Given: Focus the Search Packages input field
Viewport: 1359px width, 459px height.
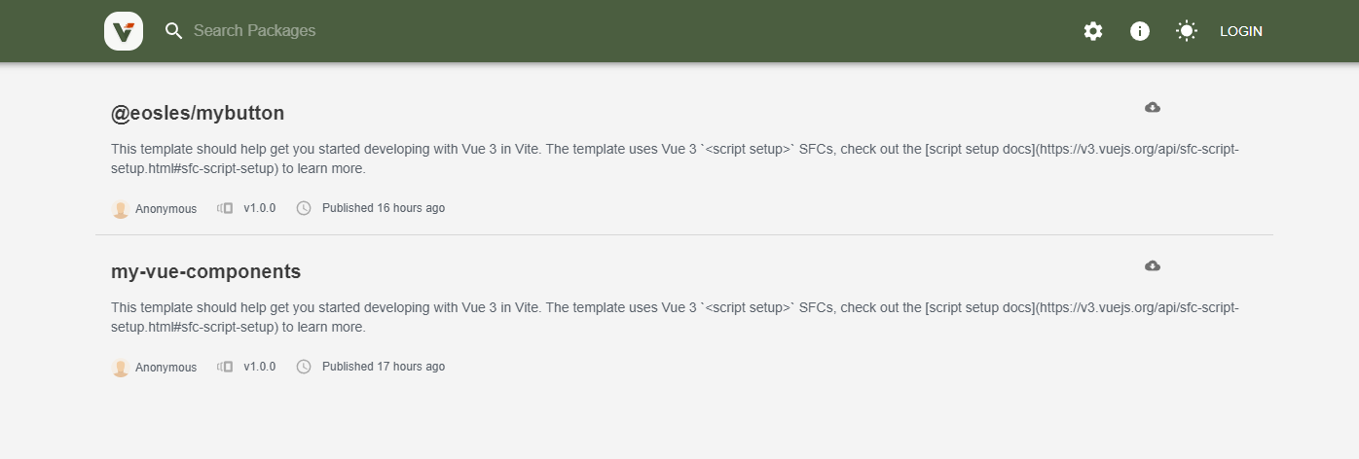Looking at the screenshot, I should coord(389,31).
